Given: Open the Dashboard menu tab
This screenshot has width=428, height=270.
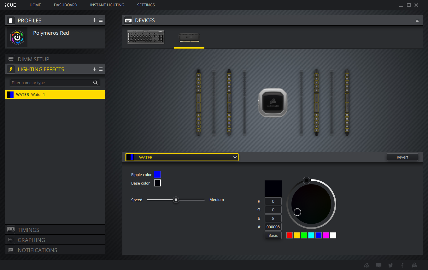Looking at the screenshot, I should pos(66,5).
